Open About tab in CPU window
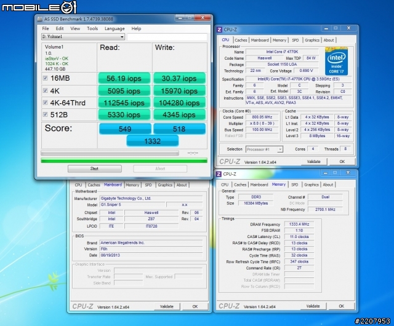Viewport: 394px width, 326px height. [328, 40]
